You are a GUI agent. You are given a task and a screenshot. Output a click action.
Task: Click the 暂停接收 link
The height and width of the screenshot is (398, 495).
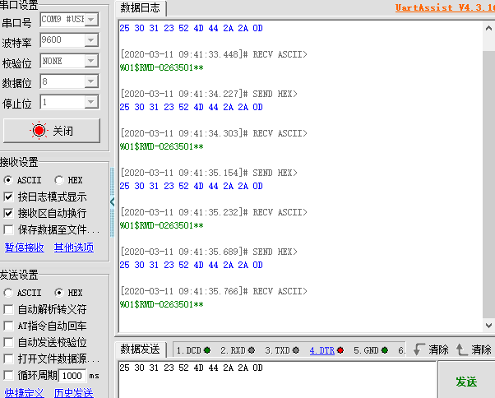25,247
